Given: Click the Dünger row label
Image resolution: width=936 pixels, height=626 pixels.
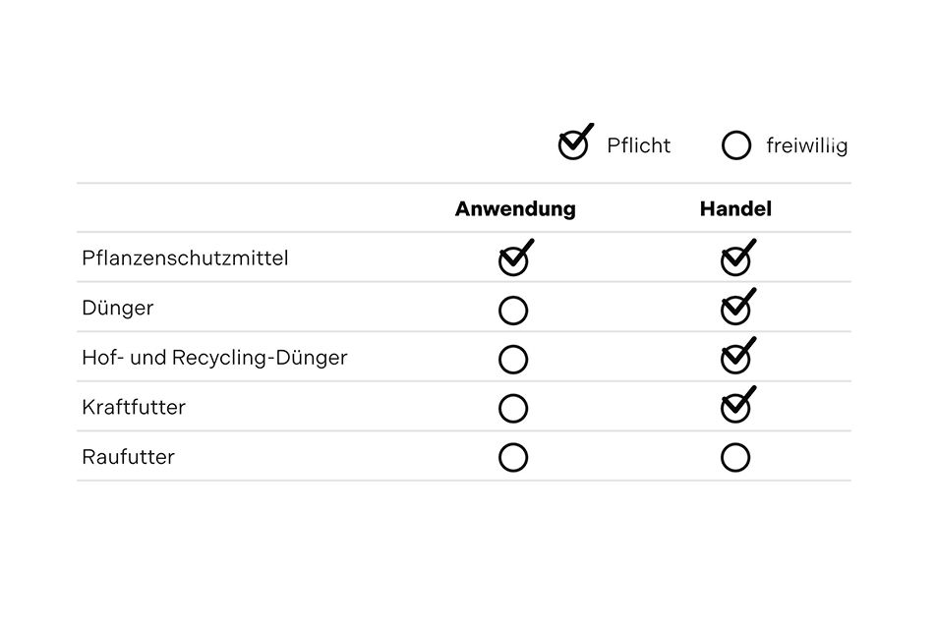Looking at the screenshot, I should point(118,309).
